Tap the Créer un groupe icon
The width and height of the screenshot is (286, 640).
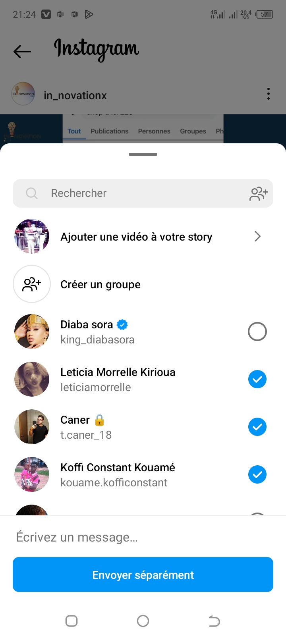32,284
